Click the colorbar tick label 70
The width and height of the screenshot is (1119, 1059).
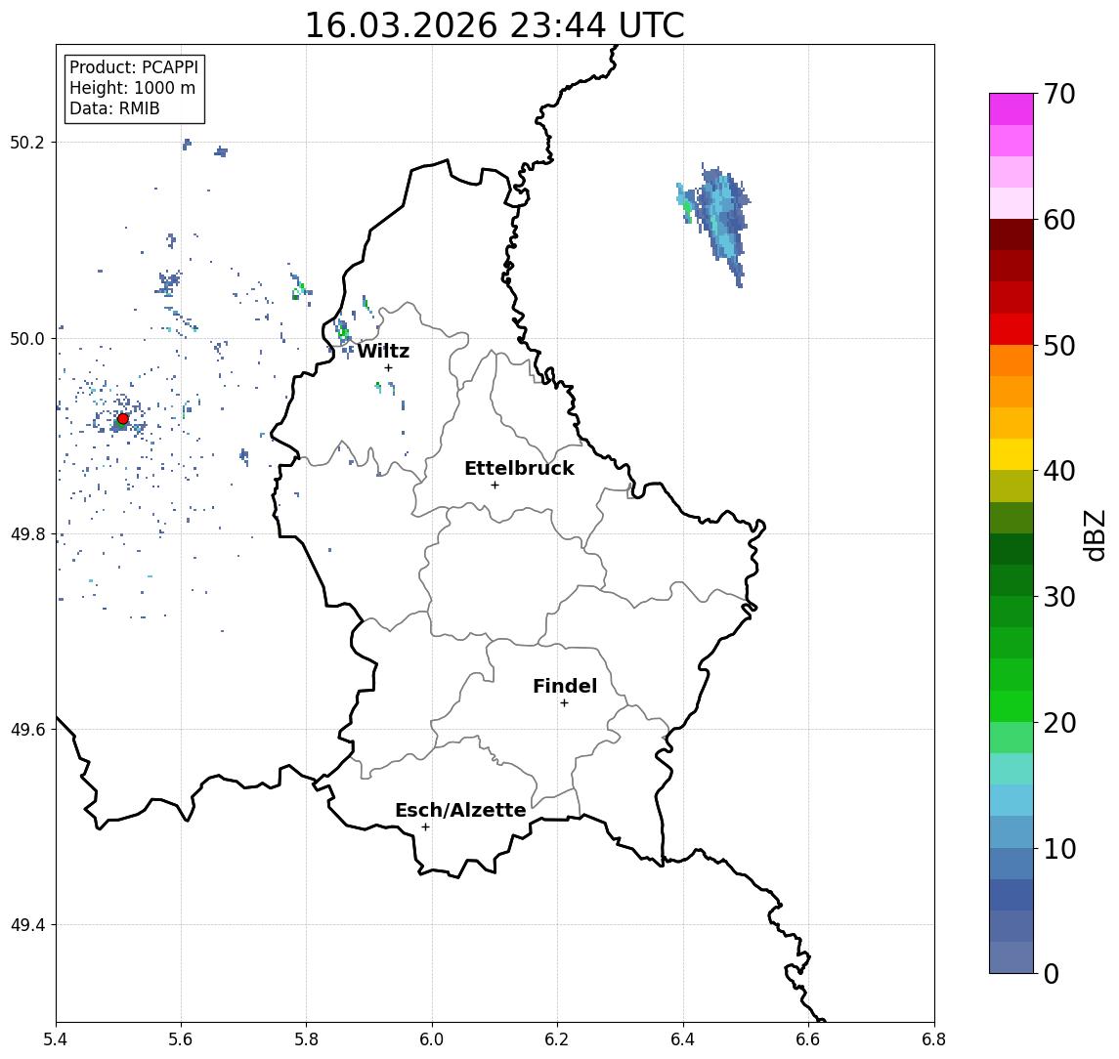point(1059,94)
